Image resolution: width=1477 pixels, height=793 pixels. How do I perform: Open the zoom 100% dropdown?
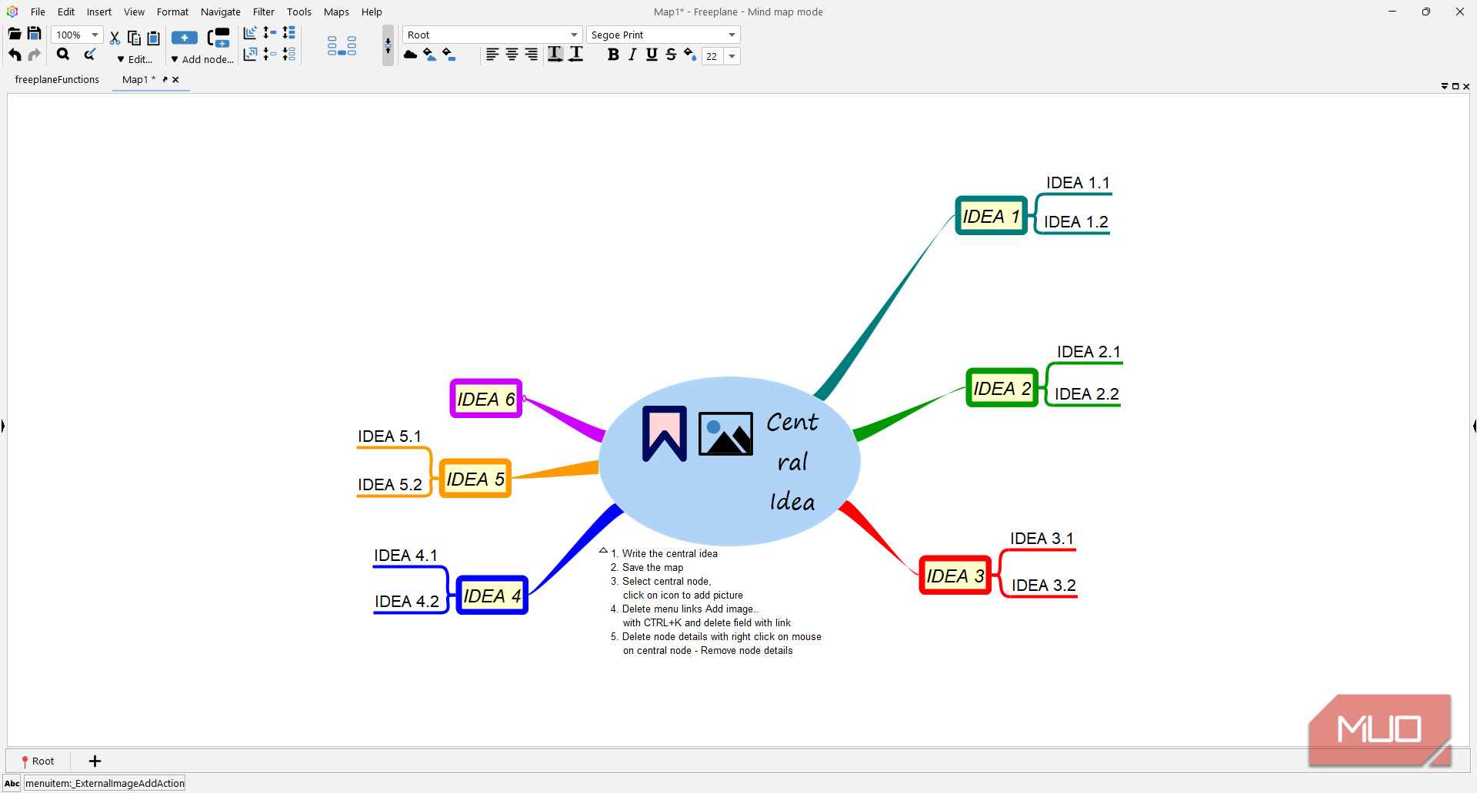pyautogui.click(x=95, y=35)
